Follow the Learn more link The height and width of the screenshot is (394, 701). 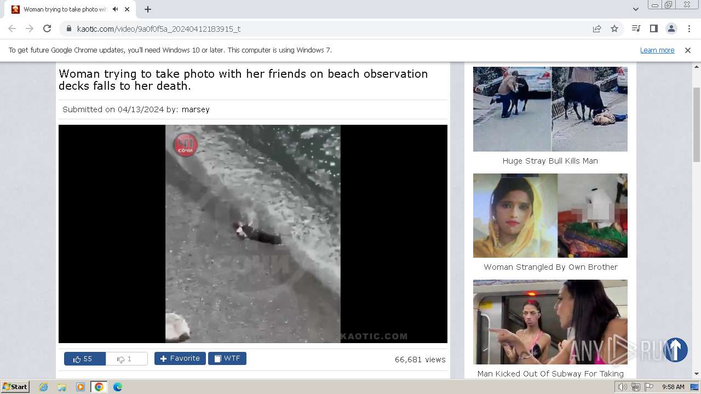click(657, 50)
